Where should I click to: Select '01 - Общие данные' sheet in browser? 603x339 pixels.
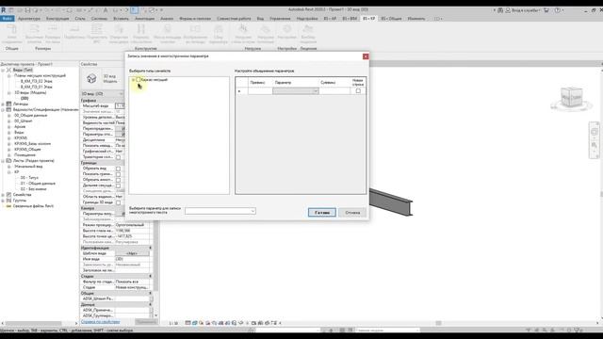coord(38,184)
